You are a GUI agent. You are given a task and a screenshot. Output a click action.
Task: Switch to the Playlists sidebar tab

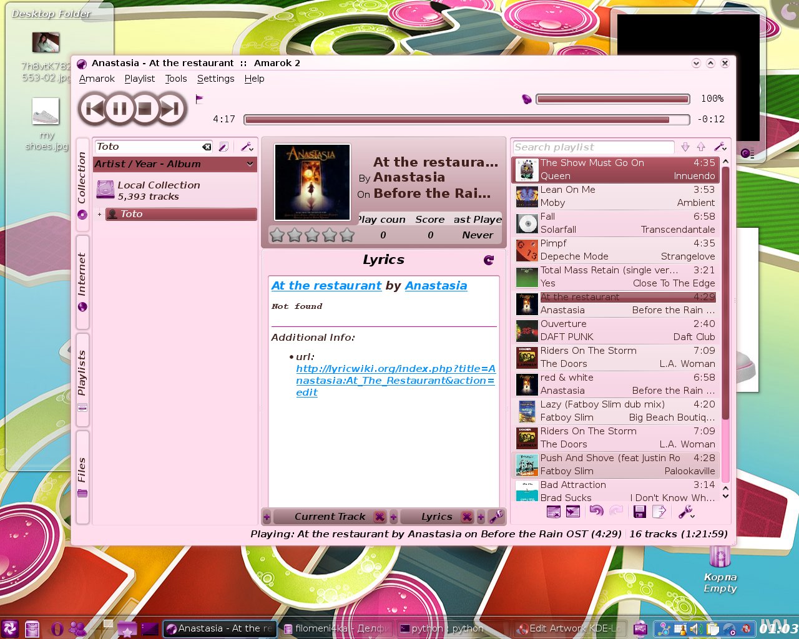click(x=82, y=379)
